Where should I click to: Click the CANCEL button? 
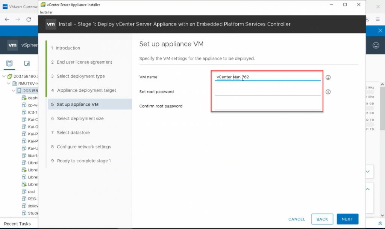(x=297, y=219)
